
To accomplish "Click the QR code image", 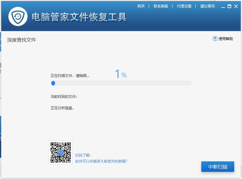I will click(60, 152).
